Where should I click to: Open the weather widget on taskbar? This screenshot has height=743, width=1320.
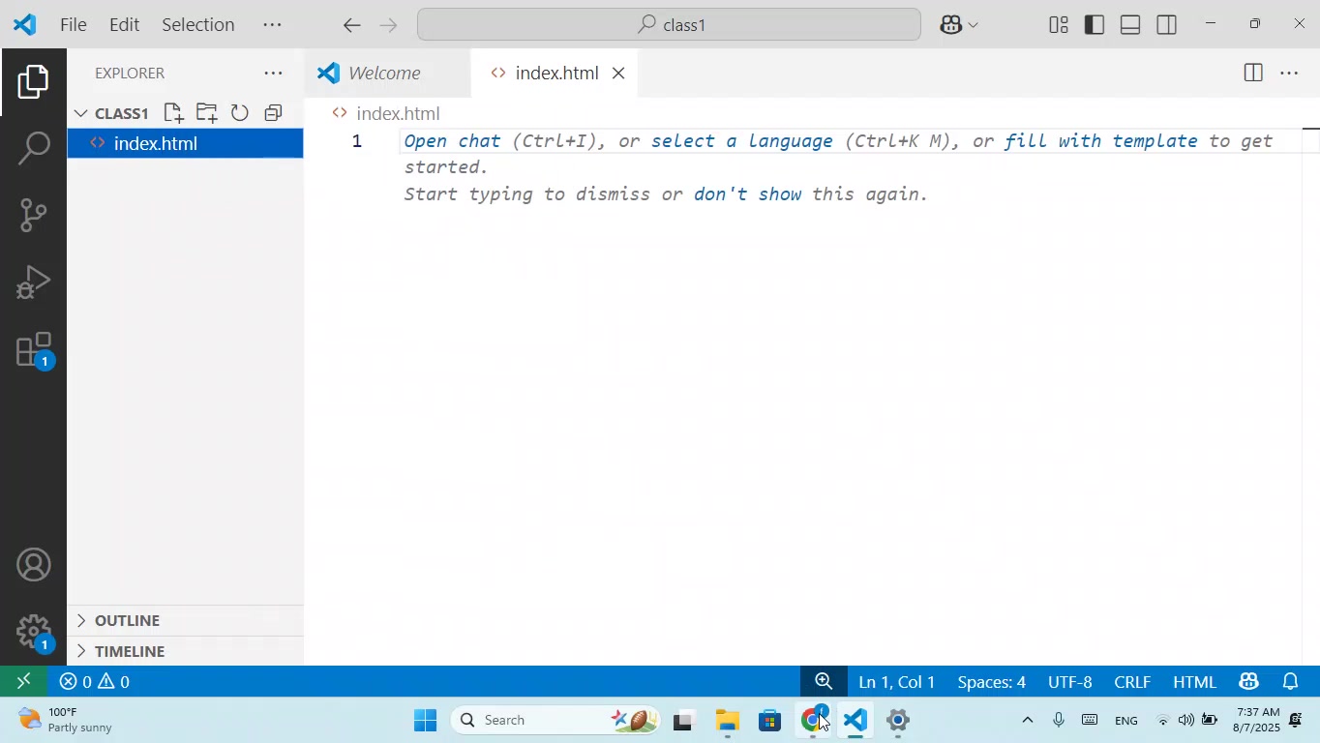66,721
